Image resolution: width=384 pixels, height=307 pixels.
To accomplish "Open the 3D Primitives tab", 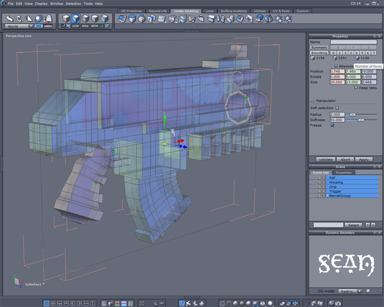I will 131,11.
